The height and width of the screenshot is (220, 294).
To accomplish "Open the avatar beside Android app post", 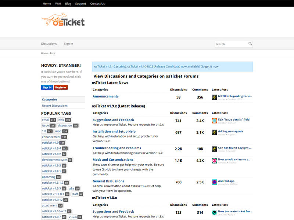I will 214,182.
